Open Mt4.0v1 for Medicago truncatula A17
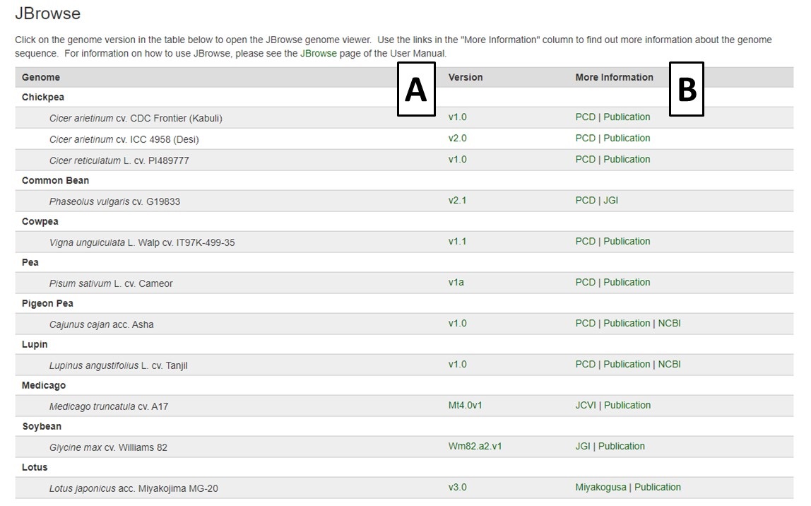This screenshot has width=811, height=506. pyautogui.click(x=465, y=405)
